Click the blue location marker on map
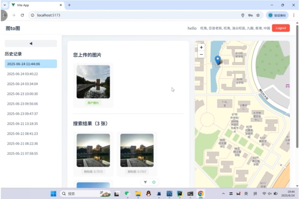The height and width of the screenshot is (199, 299). coord(218,60)
